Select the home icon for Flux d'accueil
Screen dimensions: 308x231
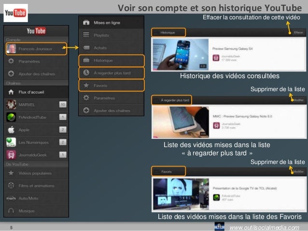point(11,92)
